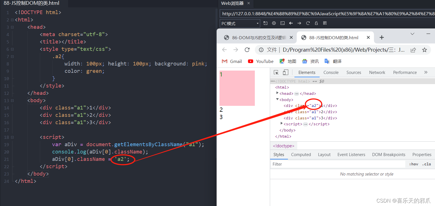Open PC模式 device mode dropdown

click(240, 23)
